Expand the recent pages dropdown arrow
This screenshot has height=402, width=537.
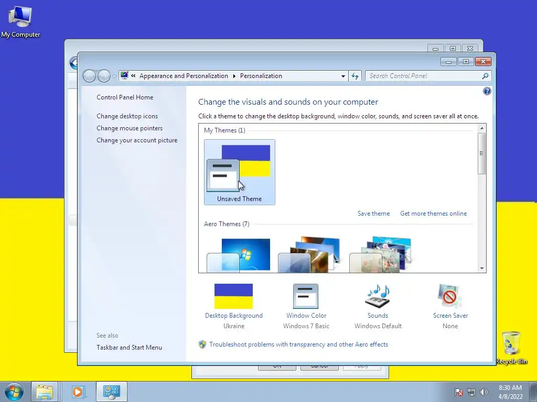tap(114, 76)
